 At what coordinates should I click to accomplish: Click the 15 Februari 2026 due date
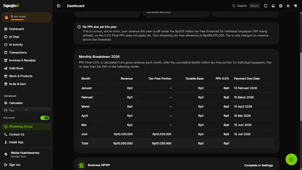click(245, 88)
